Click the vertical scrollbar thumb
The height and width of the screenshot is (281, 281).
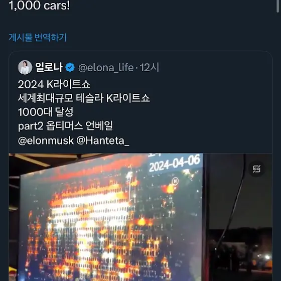point(278,6)
